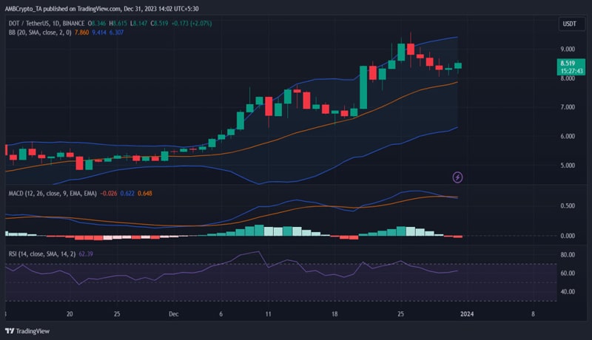
Task: Click the Dec label on time axis
Action: click(x=174, y=313)
